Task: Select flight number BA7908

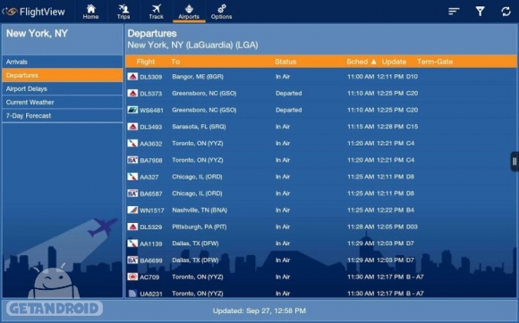Action: [x=151, y=161]
